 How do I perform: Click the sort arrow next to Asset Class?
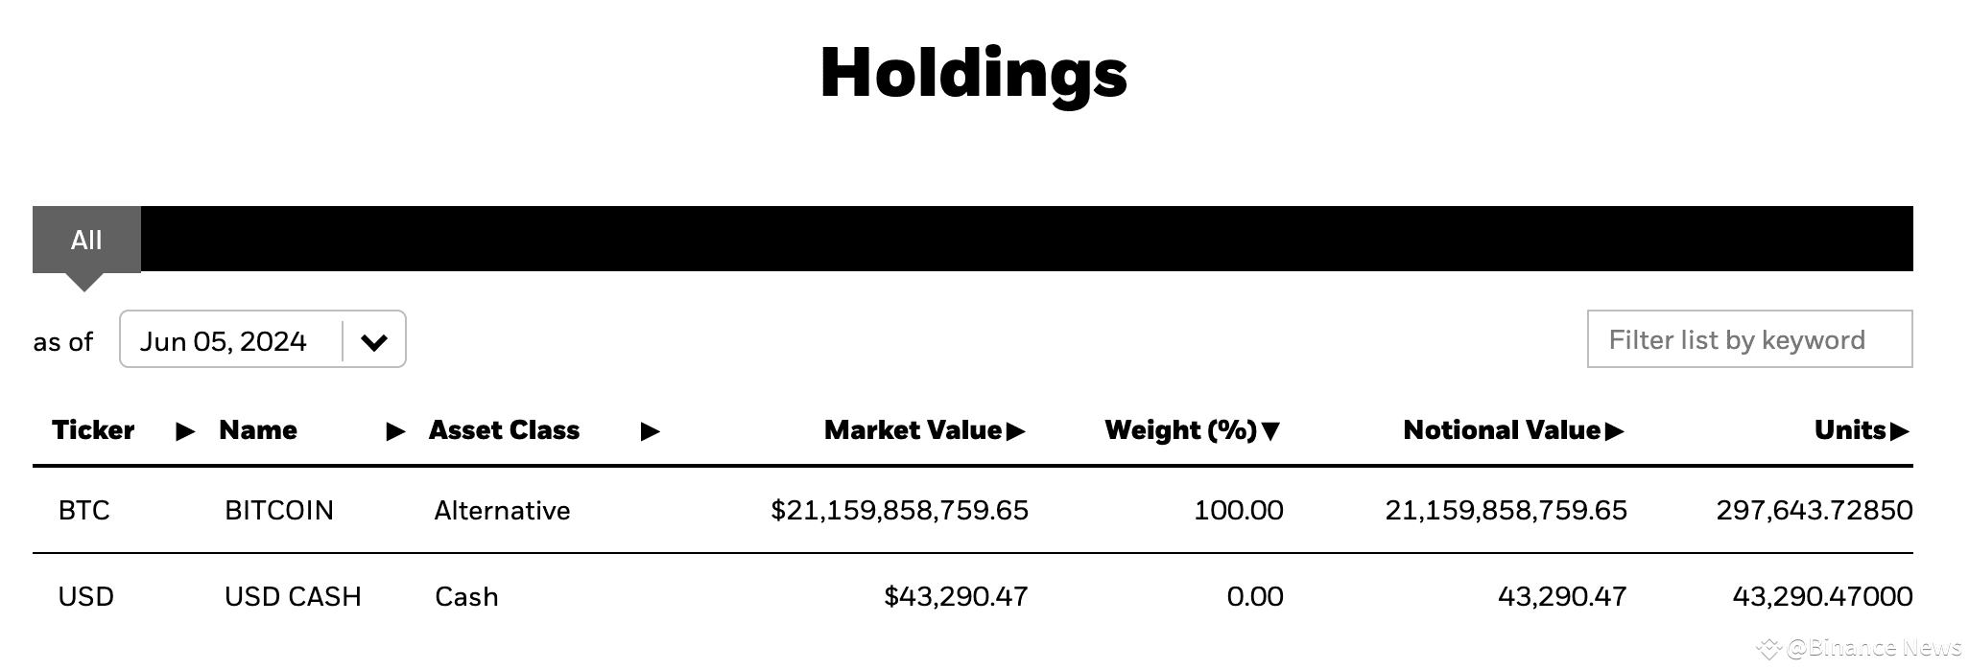(x=650, y=432)
